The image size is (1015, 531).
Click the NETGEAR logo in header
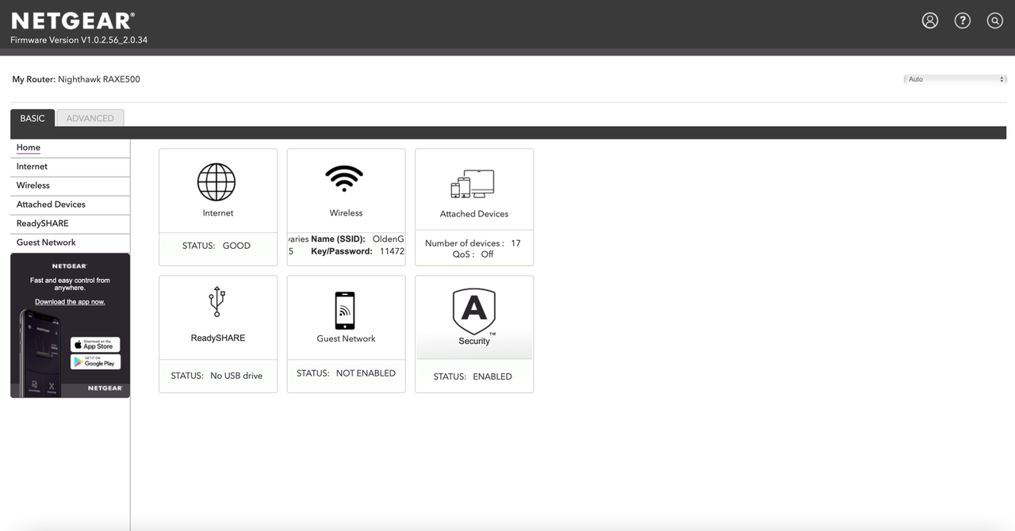pyautogui.click(x=73, y=21)
